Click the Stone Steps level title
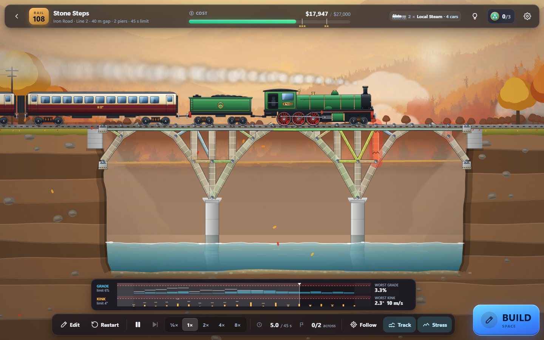544x340 pixels. coord(71,13)
